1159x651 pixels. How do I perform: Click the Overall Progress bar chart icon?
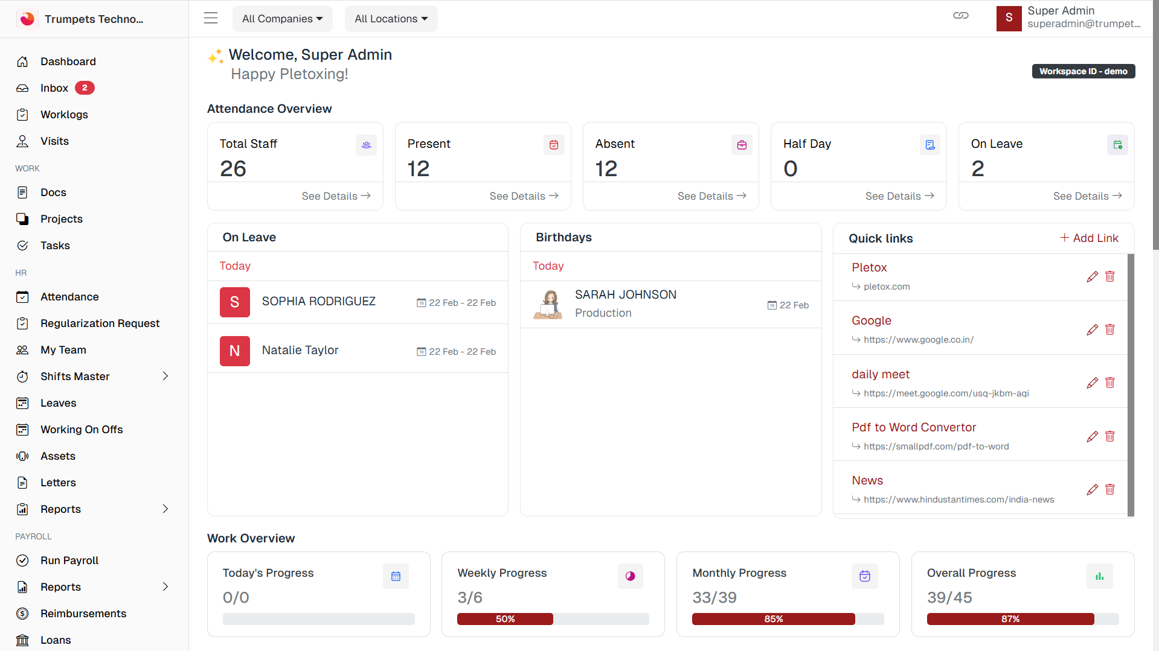click(1099, 576)
